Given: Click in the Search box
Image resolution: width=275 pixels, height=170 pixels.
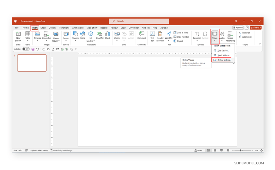Looking at the screenshot, I should (139, 21).
